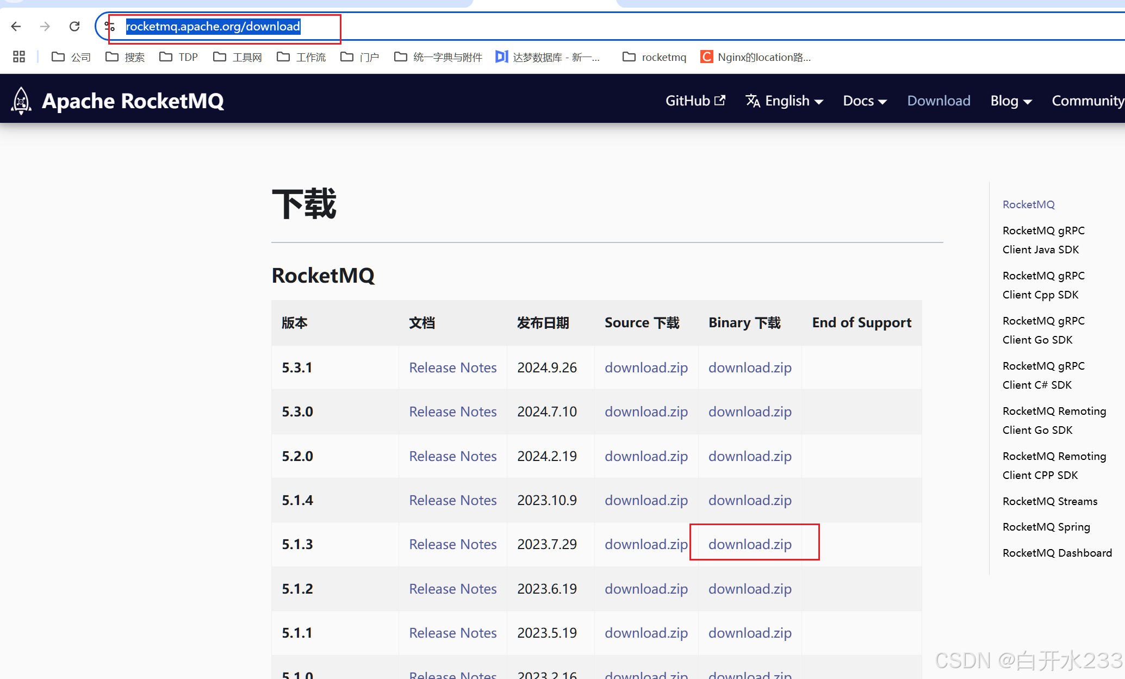Image resolution: width=1125 pixels, height=679 pixels.
Task: Download binary zip for version 5.3.1
Action: coord(750,367)
